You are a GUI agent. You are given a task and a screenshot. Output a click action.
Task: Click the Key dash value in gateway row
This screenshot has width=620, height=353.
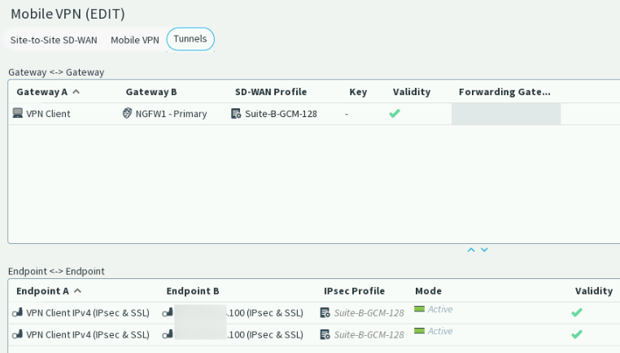347,114
